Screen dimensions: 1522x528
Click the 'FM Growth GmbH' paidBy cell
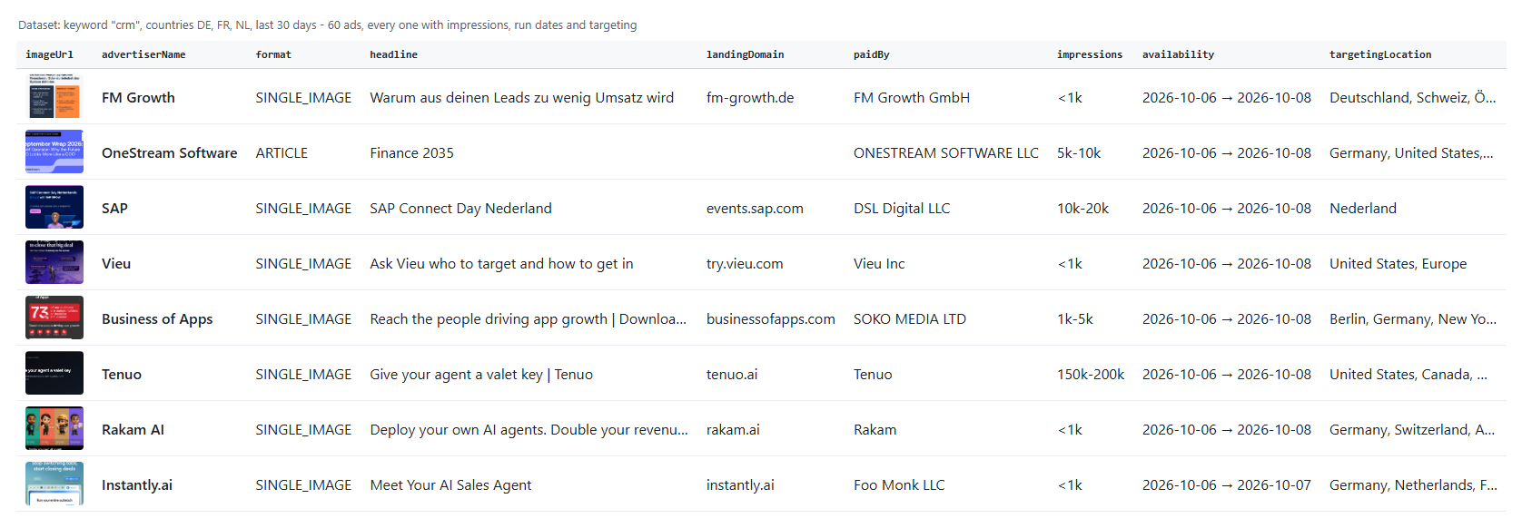click(912, 97)
